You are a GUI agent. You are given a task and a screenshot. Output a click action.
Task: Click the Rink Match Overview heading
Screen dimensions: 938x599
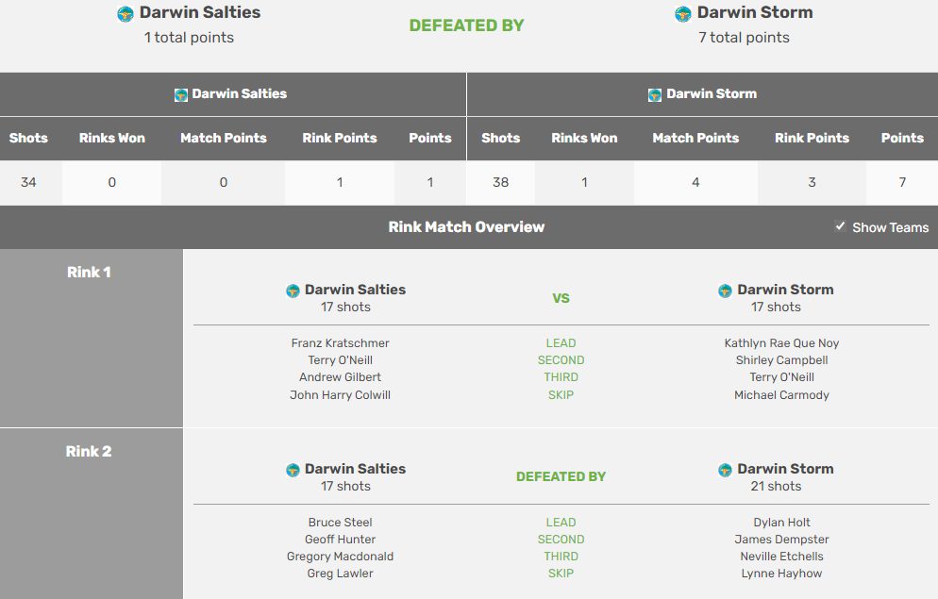pos(466,227)
